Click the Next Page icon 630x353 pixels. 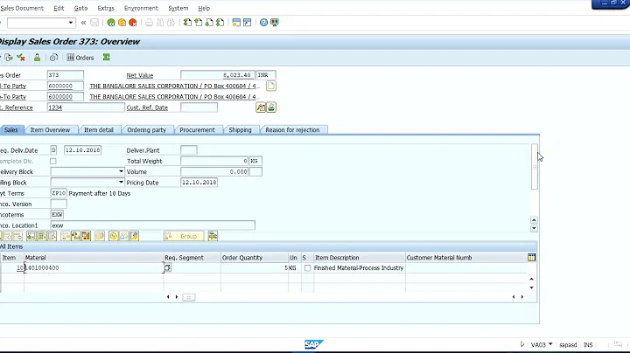coord(209,23)
